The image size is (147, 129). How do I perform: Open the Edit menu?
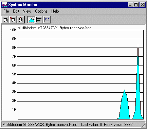click(16, 11)
